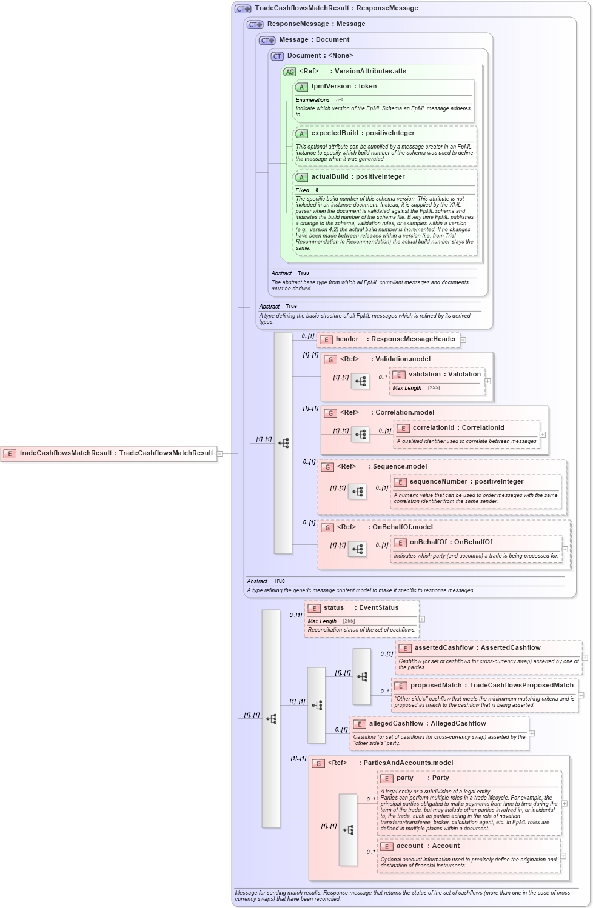Expand the allegedCashflow : AllegedCashflow element
The image size is (593, 908).
[532, 733]
